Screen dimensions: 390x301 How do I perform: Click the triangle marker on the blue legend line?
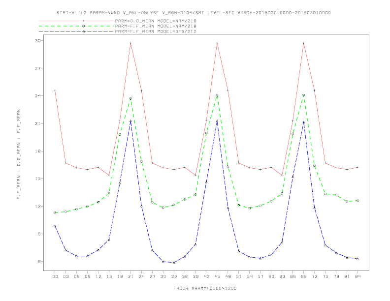84,31
